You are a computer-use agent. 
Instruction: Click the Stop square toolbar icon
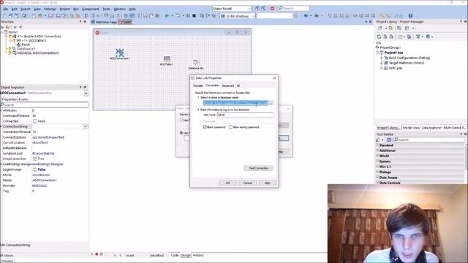pyautogui.click(x=195, y=15)
